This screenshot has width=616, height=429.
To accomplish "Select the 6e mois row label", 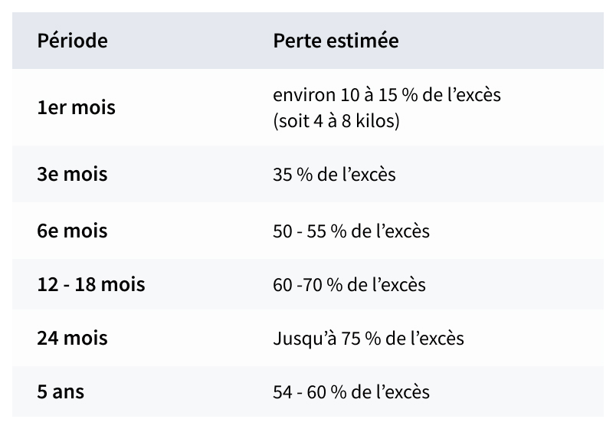I will [x=72, y=231].
